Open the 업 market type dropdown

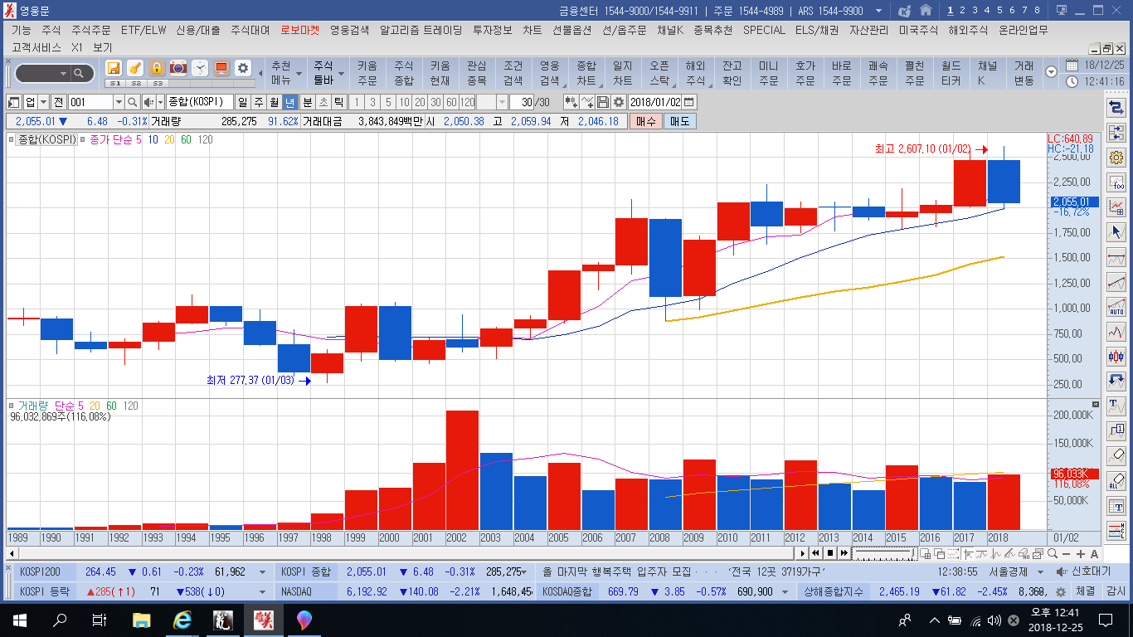point(43,102)
